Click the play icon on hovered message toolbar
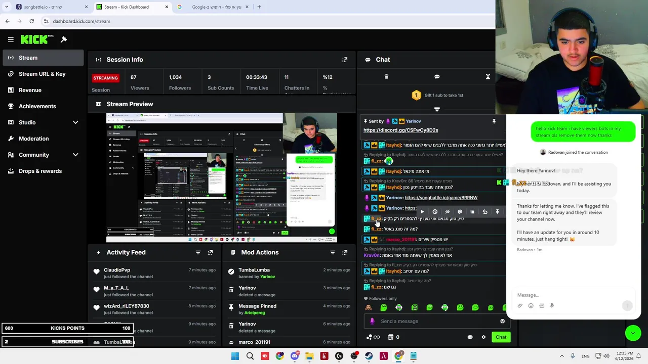648x364 pixels. pos(422,212)
